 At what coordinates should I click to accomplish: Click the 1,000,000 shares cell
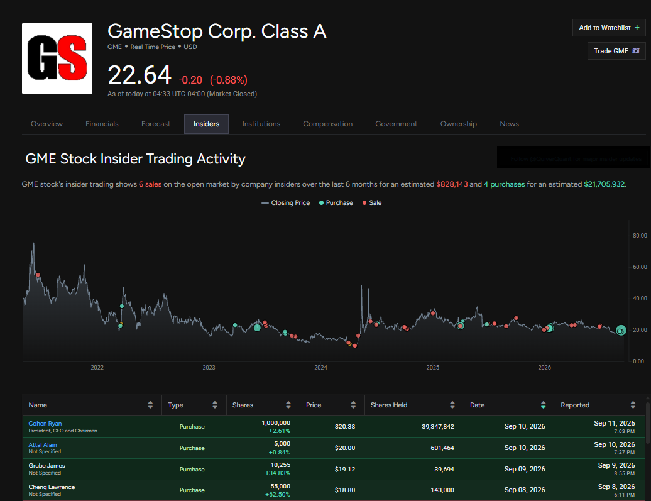click(x=276, y=423)
